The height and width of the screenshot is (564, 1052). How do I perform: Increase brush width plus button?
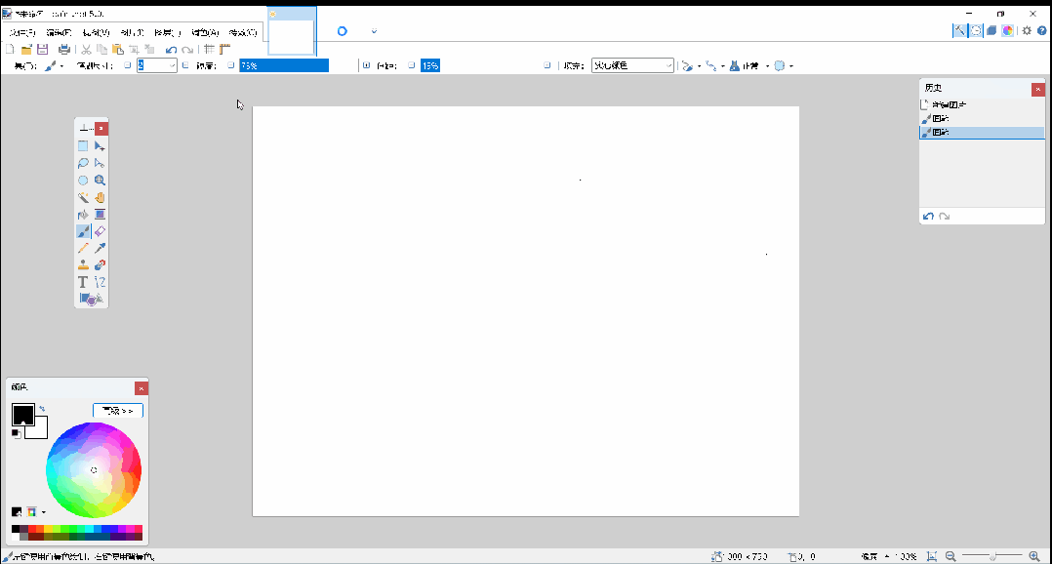tap(185, 65)
